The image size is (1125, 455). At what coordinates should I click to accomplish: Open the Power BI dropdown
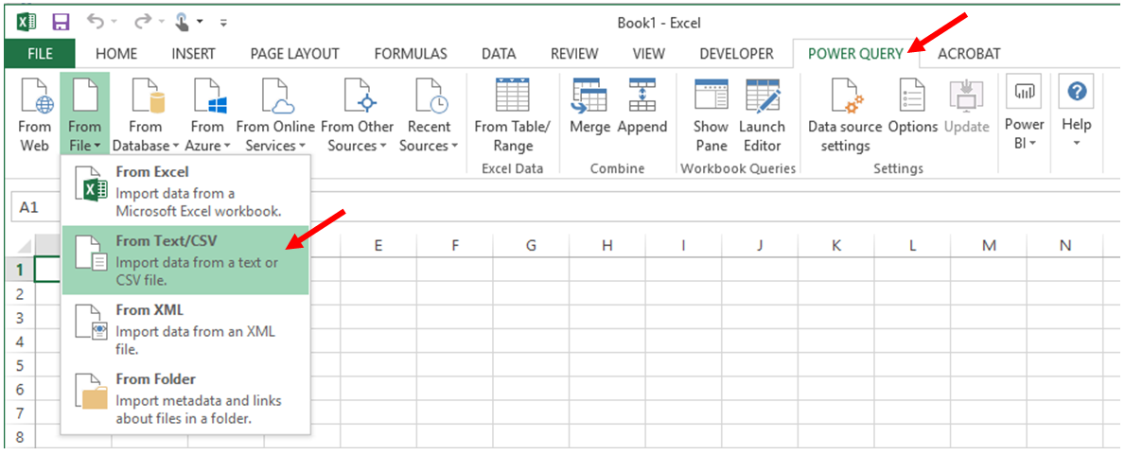(1024, 112)
